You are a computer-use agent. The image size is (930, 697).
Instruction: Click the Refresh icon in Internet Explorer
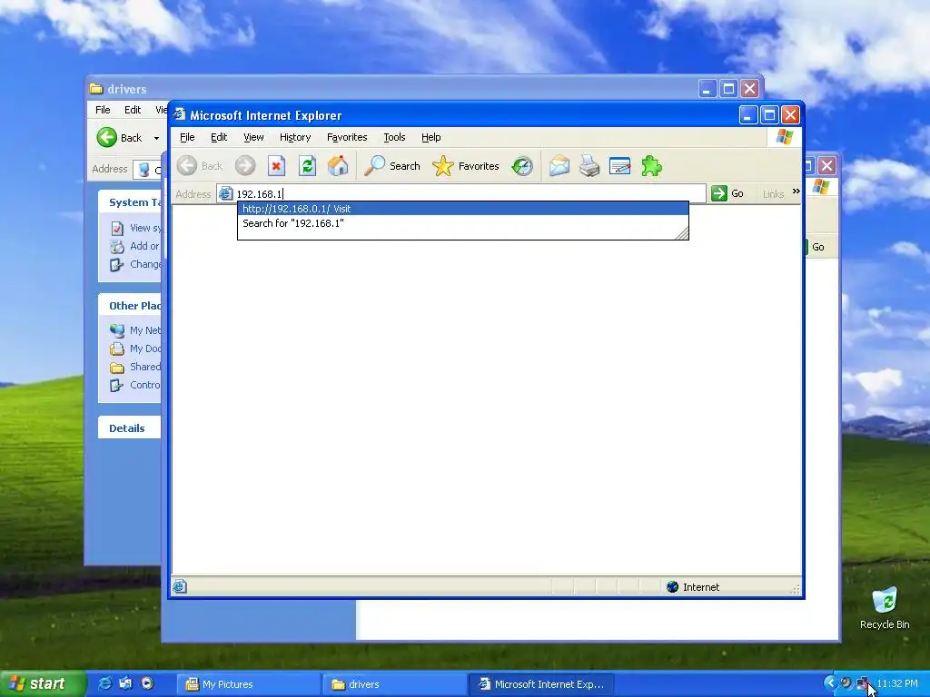(307, 166)
